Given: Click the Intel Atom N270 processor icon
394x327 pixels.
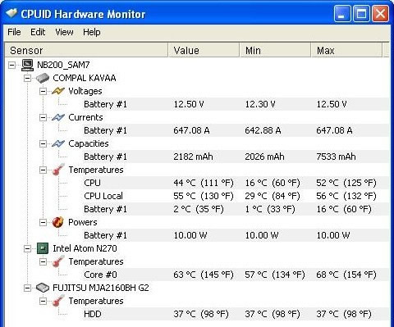Looking at the screenshot, I should (x=43, y=248).
